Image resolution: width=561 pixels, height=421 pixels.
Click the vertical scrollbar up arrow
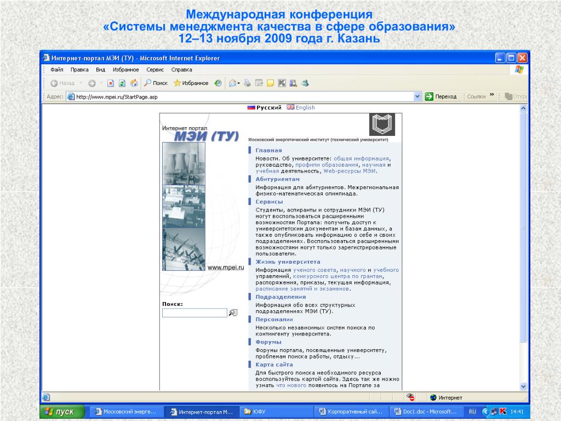523,108
